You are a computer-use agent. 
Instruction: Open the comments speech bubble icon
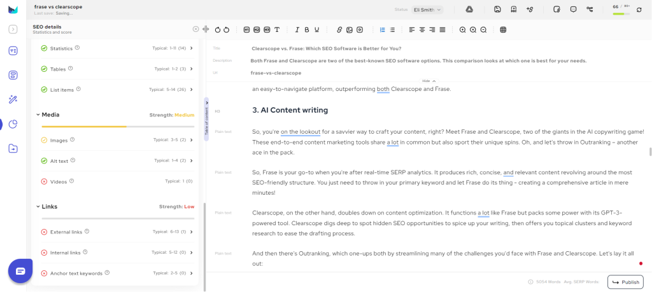point(574,10)
